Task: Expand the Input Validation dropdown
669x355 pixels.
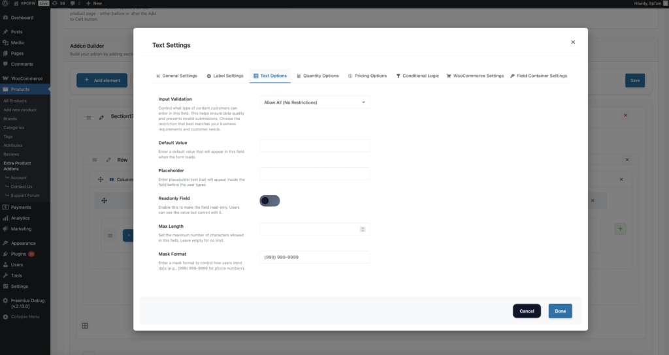Action: tap(314, 102)
